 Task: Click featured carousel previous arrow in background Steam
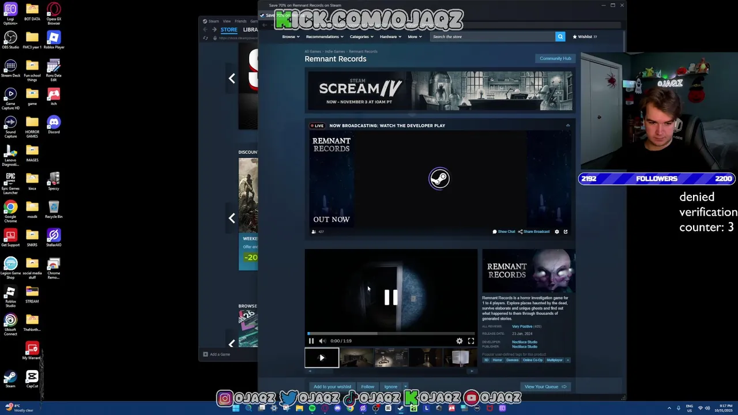(232, 78)
